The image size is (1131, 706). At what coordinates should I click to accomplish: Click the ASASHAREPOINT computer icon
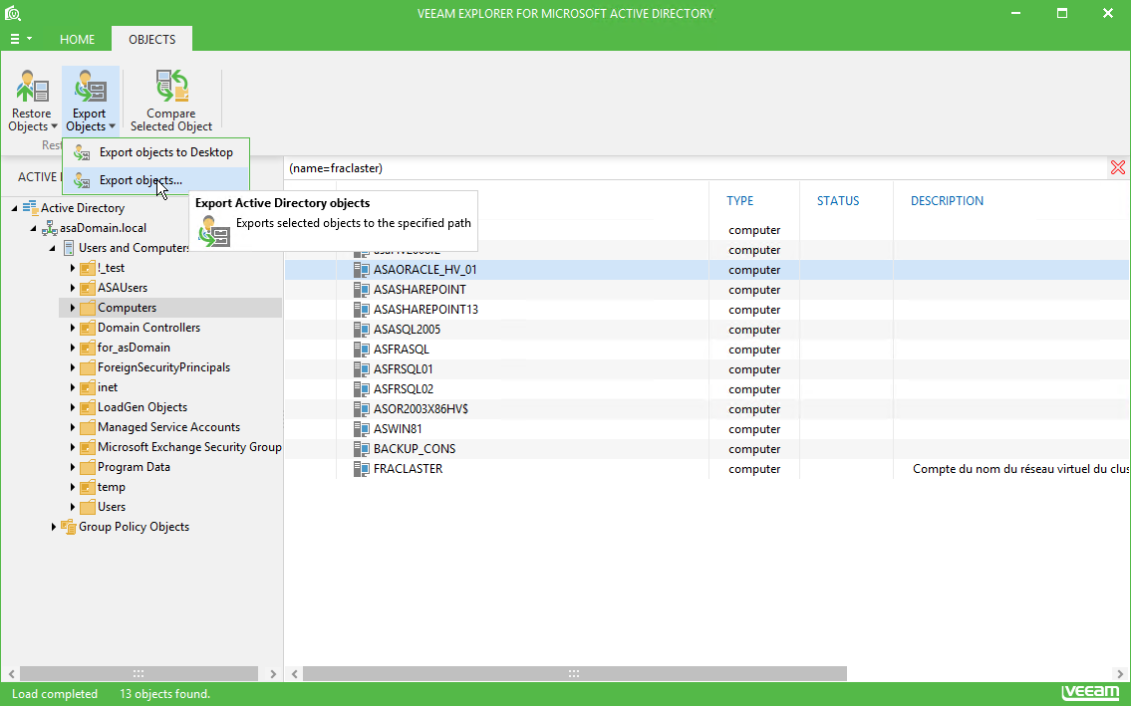[362, 290]
